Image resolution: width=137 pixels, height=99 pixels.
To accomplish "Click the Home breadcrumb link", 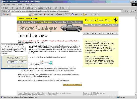I will [x=25, y=41].
